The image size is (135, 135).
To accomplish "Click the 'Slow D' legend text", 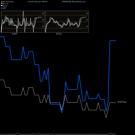I will coord(5,4).
